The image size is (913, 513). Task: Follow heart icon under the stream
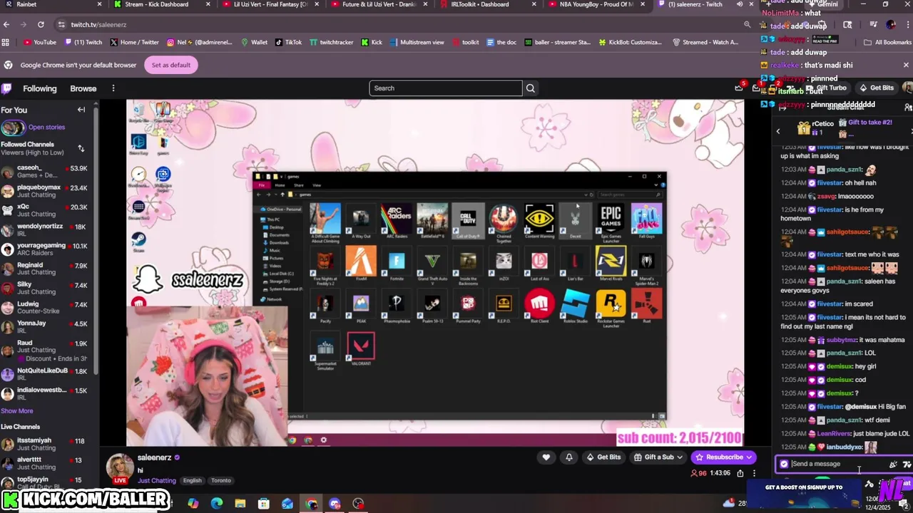tap(546, 457)
